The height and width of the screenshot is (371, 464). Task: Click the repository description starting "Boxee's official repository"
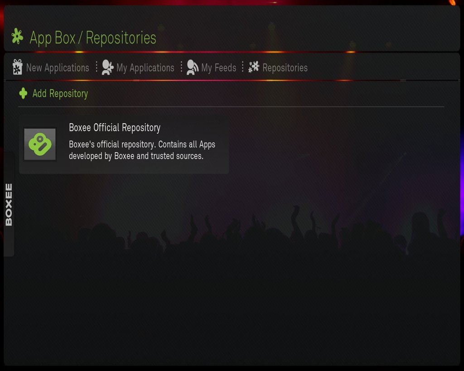pos(142,150)
